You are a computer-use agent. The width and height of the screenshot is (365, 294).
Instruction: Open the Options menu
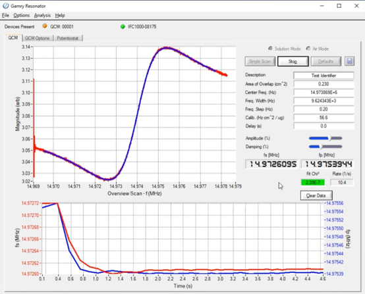22,15
